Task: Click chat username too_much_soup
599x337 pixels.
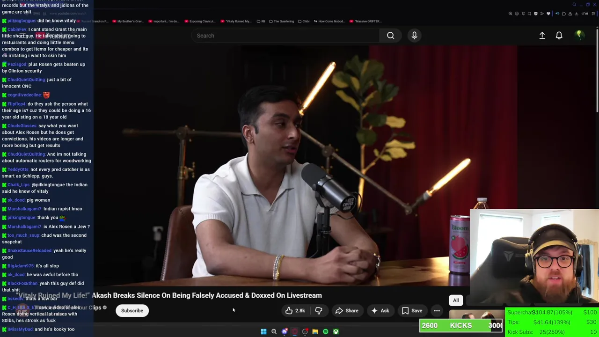Action: [23, 235]
